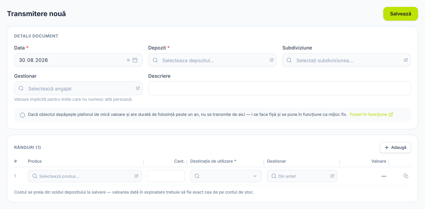
Task: Click the RÂNDURI (1) section heading
Action: tap(27, 147)
